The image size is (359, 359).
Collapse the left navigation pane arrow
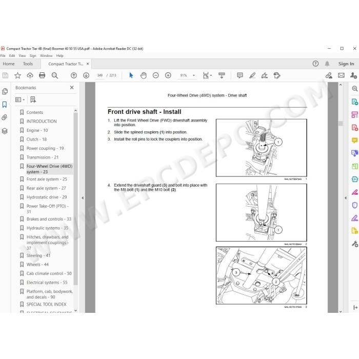tap(83, 198)
